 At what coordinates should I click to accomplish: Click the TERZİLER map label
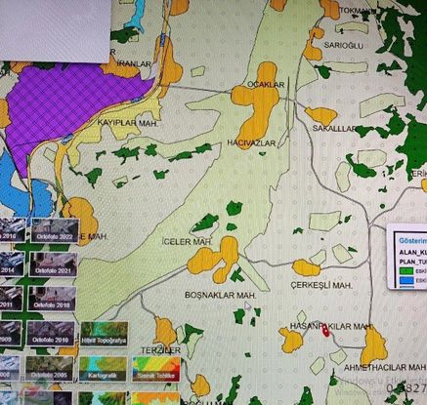[161, 350]
